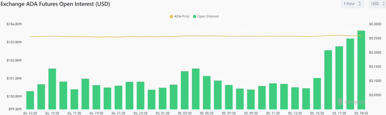Click the green Open Interest legend swatch
This screenshot has height=115, width=386.
195,16
